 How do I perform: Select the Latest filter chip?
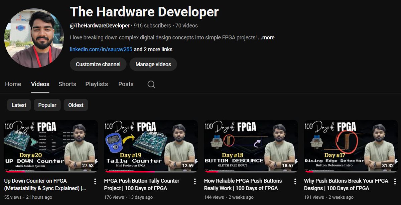pos(19,105)
